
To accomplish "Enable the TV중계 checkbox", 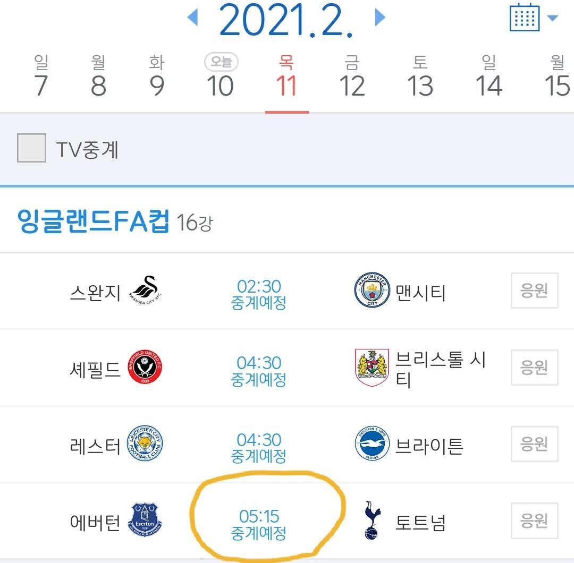I will pos(31,148).
